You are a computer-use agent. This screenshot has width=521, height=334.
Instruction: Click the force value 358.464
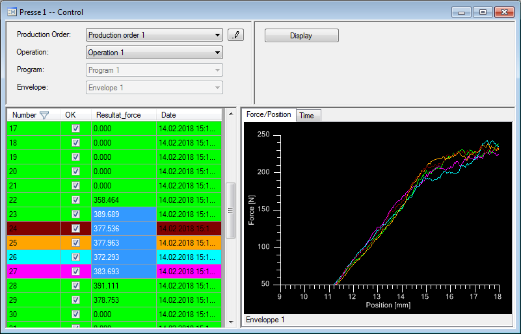pyautogui.click(x=124, y=200)
